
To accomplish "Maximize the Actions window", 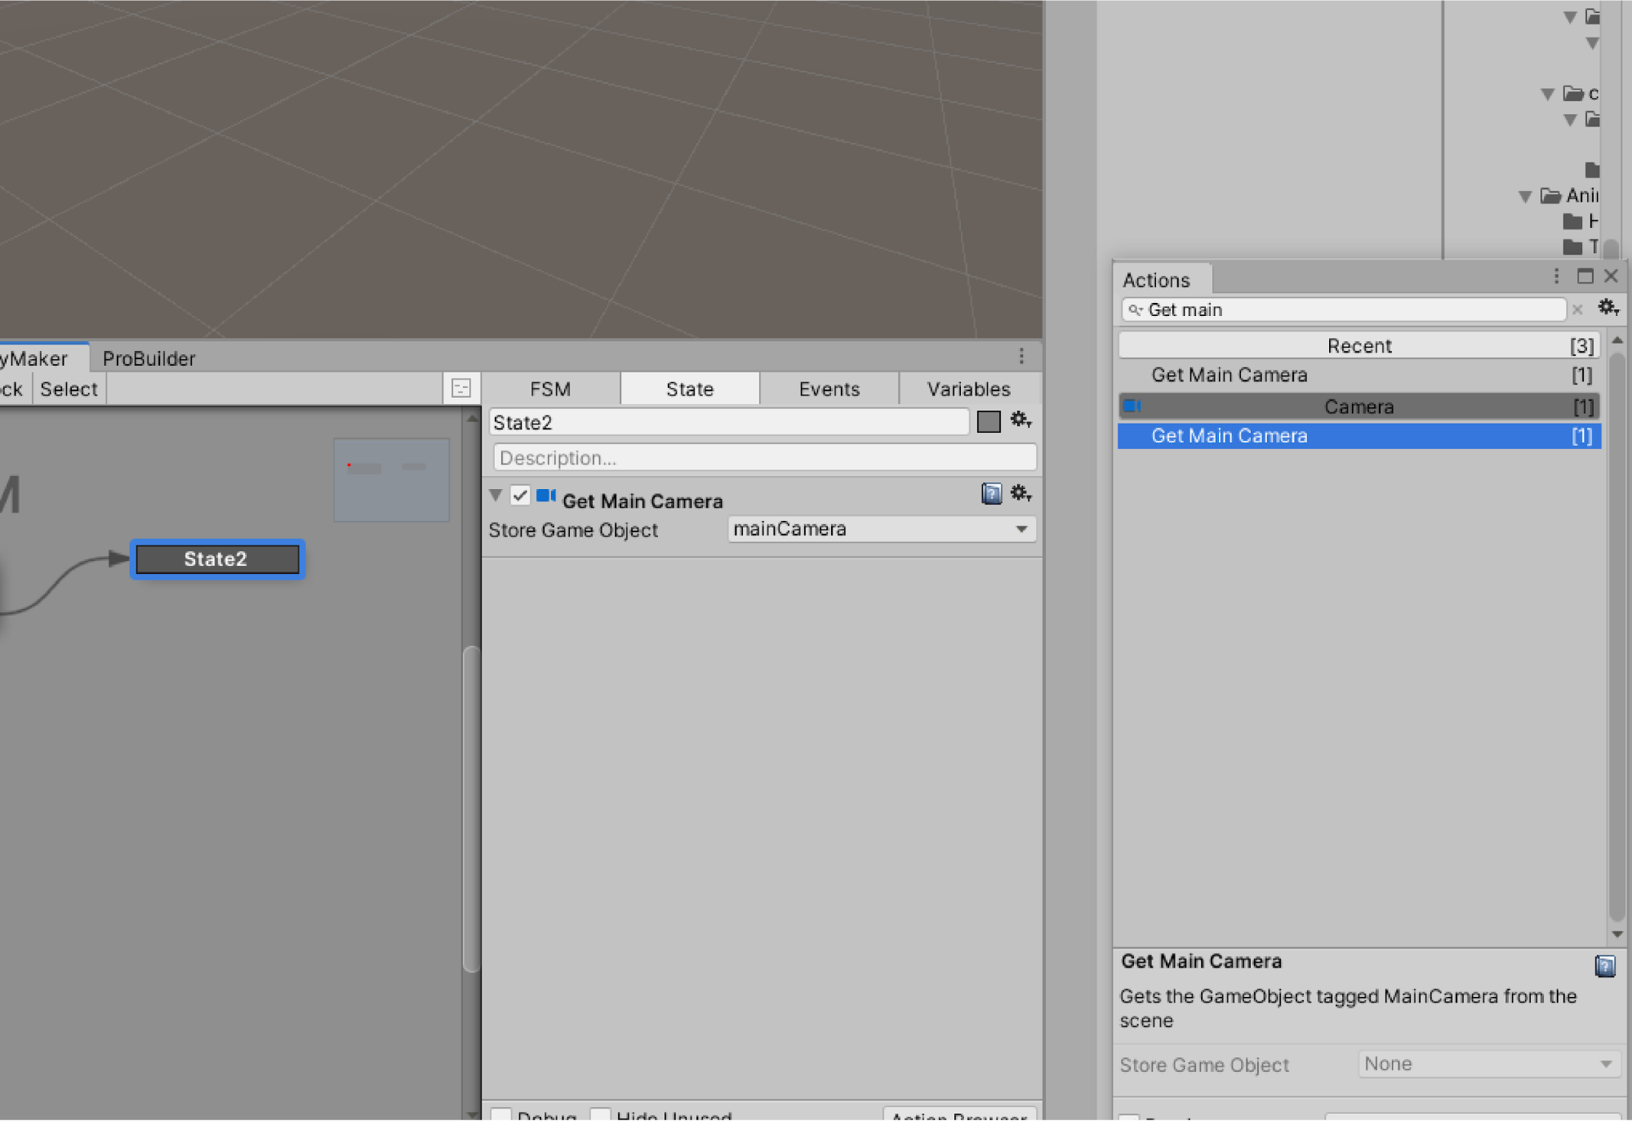I will point(1585,276).
